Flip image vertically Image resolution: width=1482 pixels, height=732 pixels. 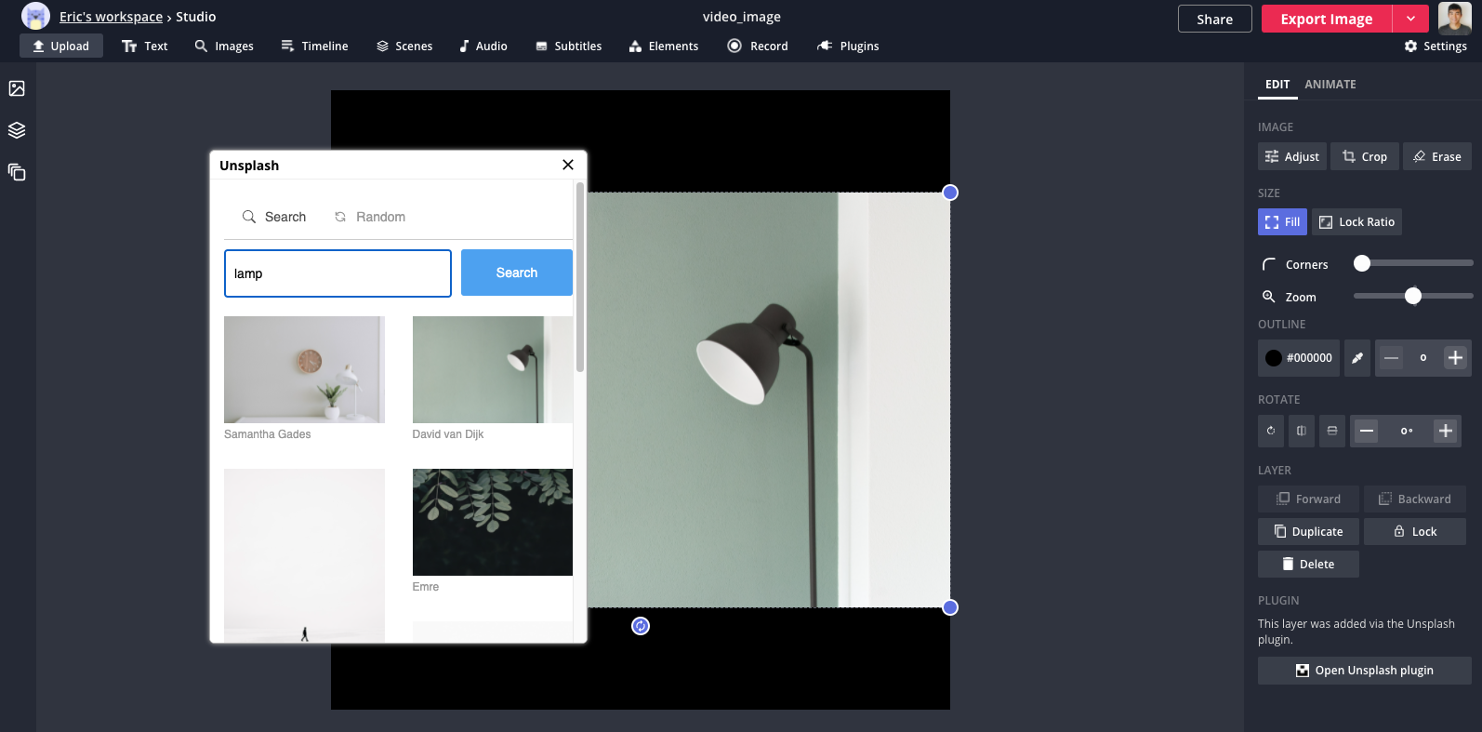click(x=1332, y=431)
